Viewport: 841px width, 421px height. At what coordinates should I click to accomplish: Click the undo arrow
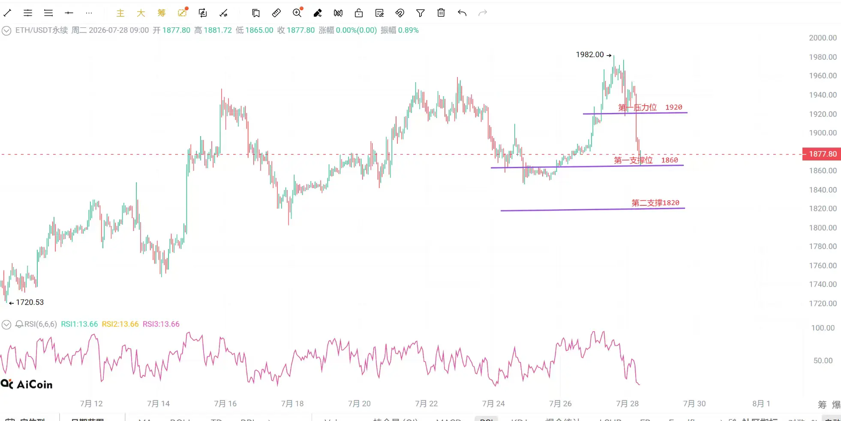point(462,13)
